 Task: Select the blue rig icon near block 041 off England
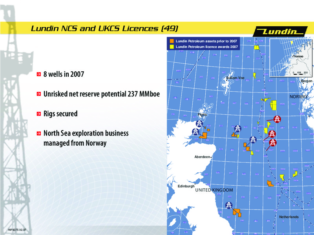click(229, 205)
